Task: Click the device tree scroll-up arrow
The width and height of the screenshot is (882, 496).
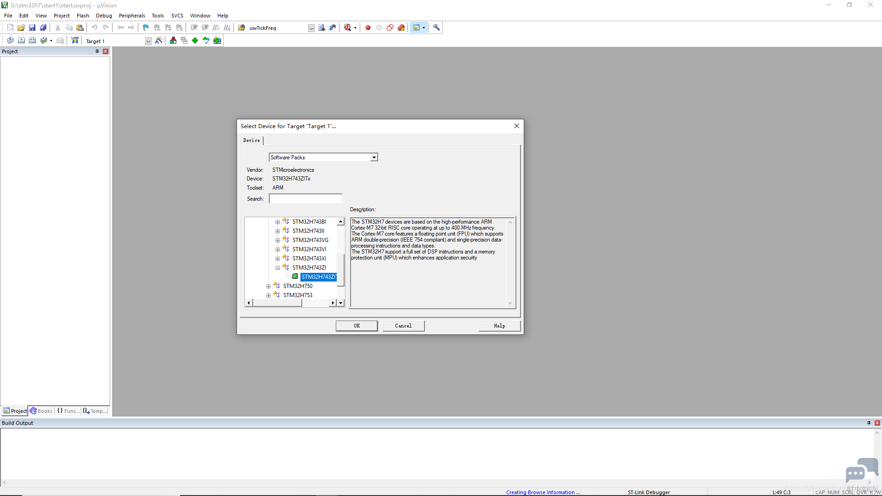Action: pyautogui.click(x=340, y=222)
